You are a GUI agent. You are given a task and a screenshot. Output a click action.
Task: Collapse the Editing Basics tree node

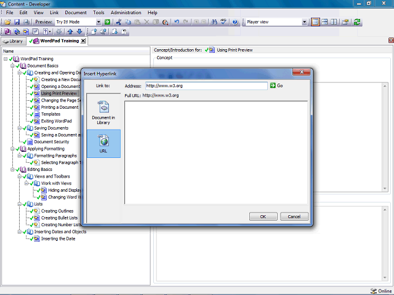(x=12, y=170)
